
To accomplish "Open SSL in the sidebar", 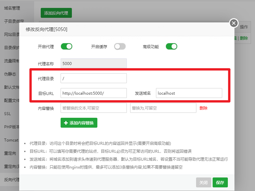I will [7, 113].
